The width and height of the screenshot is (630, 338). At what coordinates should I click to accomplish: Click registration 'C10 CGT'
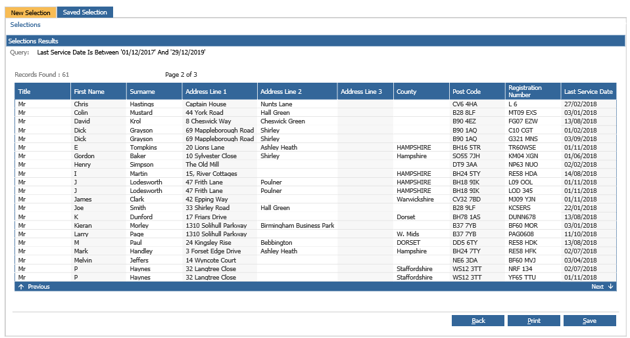pyautogui.click(x=520, y=131)
